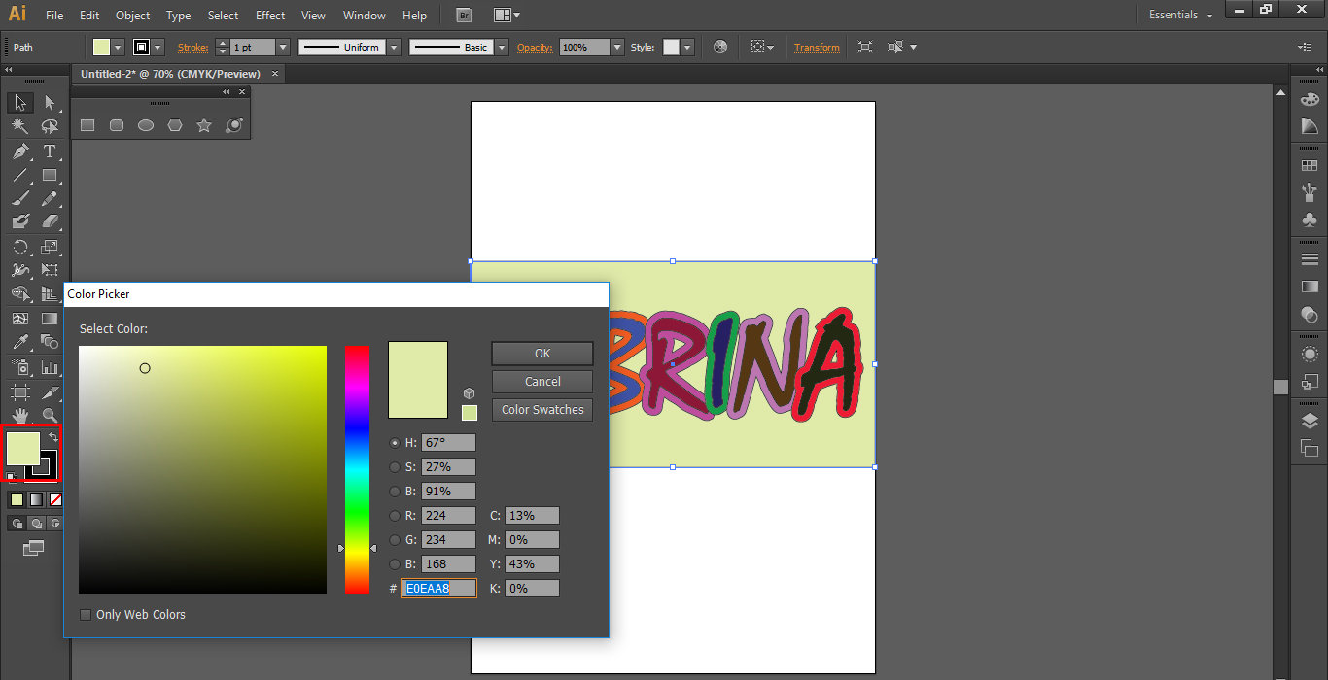
Task: Click the hex value input field
Action: click(x=438, y=588)
